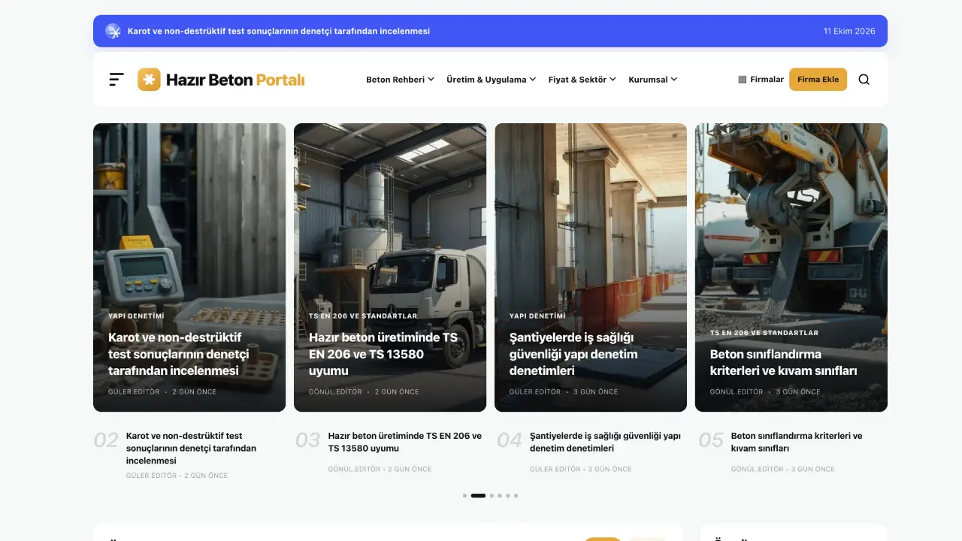This screenshot has height=541, width=962.
Task: Select the third carousel pagination dot
Action: [492, 496]
